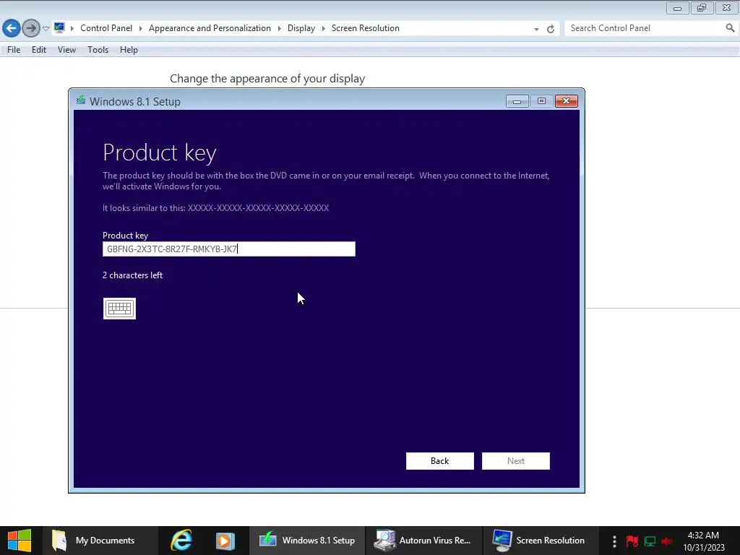The height and width of the screenshot is (555, 740).
Task: Click the red flag tray icon
Action: [x=632, y=541]
